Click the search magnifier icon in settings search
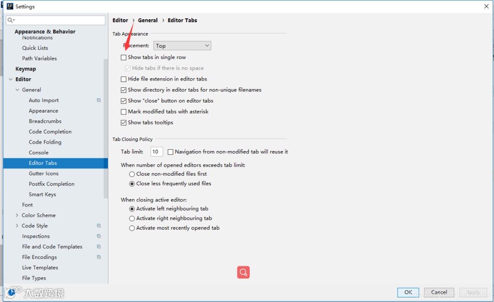 tap(11, 20)
